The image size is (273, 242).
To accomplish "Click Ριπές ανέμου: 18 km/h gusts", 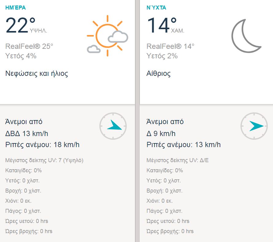I will (x=42, y=145).
